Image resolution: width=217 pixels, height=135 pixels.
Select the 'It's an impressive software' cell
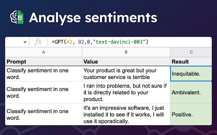126,114
